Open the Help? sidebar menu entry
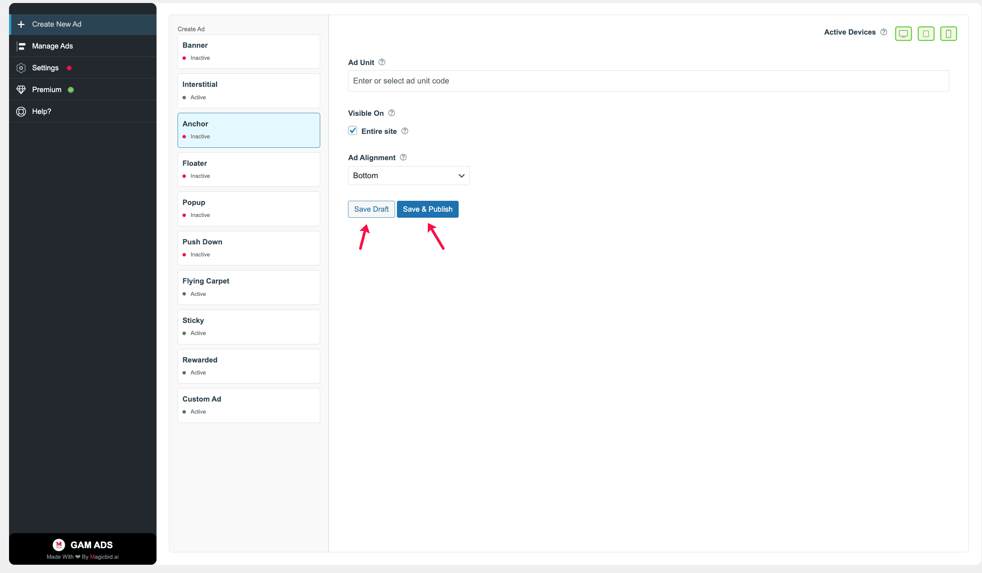Screen dimensions: 982x573 (x=83, y=111)
